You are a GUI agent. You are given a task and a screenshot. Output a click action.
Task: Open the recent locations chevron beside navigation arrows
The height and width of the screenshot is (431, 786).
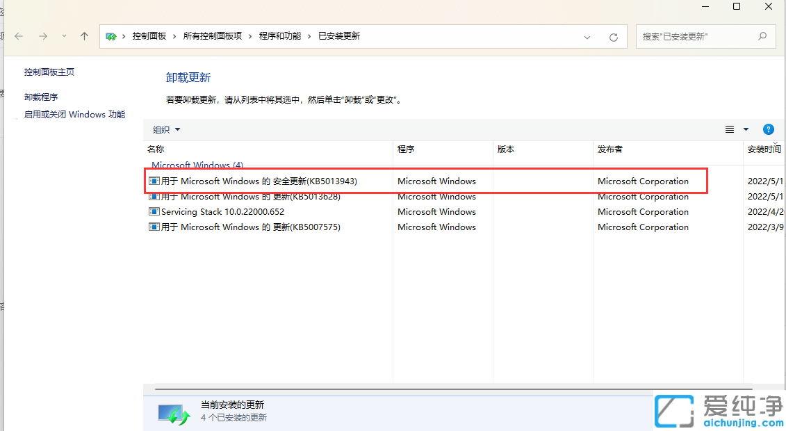point(64,36)
